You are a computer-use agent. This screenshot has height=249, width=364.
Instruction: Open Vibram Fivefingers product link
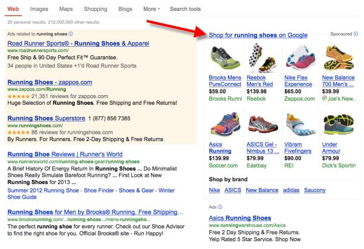pos(298,148)
